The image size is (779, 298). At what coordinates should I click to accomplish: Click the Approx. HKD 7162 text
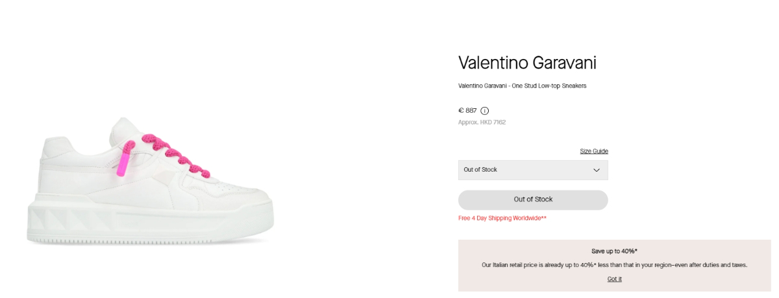[x=482, y=122]
